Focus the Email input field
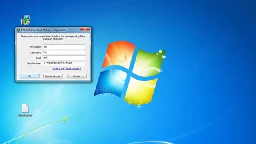Screen dimensions: 256x144 coord(64,58)
